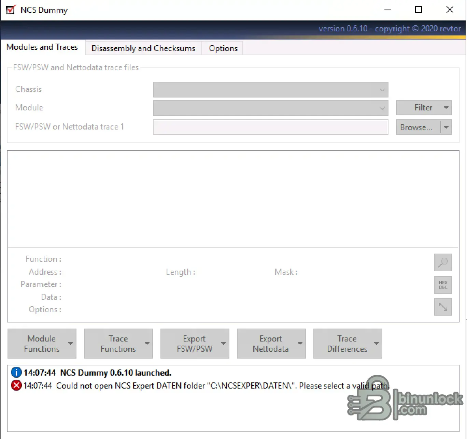Image resolution: width=467 pixels, height=439 pixels.
Task: Open Export Nettodata dropdown arrow
Action: click(300, 344)
